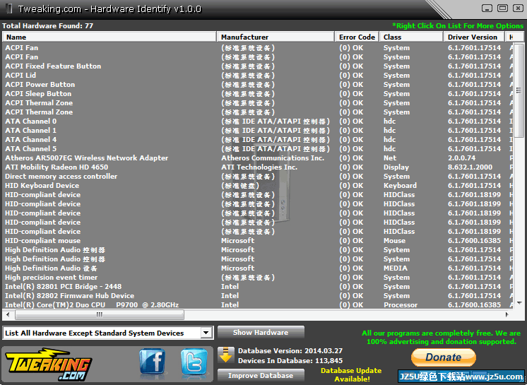The height and width of the screenshot is (385, 527).
Task: Click the Show Hardware button
Action: click(261, 332)
